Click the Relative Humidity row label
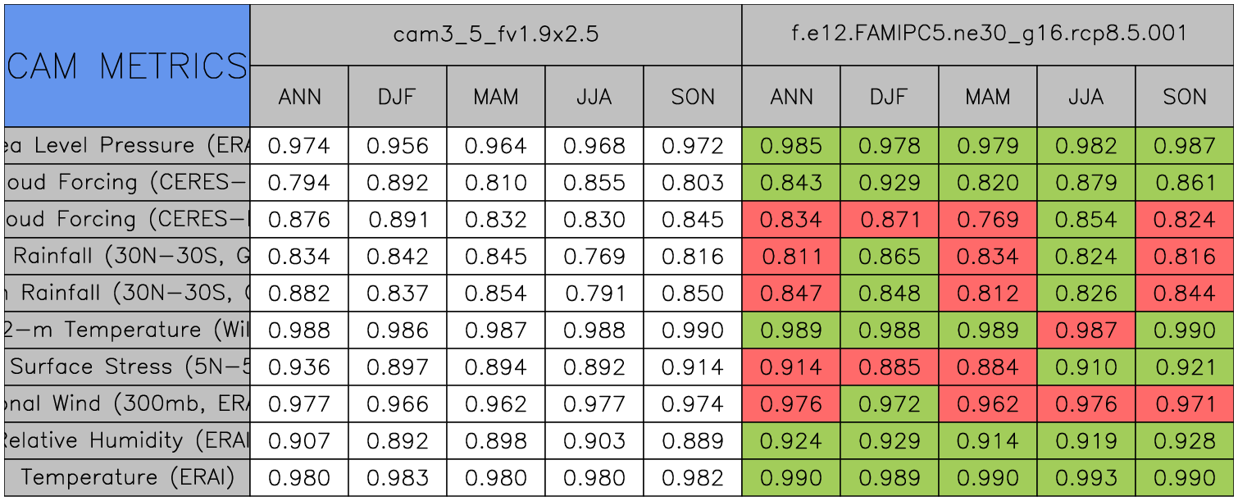Image resolution: width=1238 pixels, height=501 pixels. click(x=126, y=440)
